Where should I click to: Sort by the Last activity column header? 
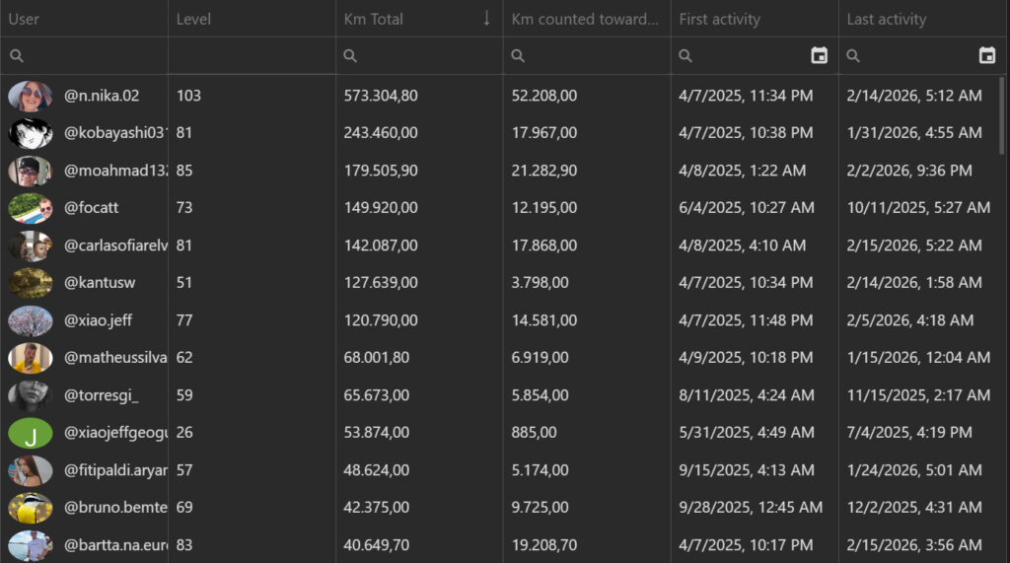[886, 19]
